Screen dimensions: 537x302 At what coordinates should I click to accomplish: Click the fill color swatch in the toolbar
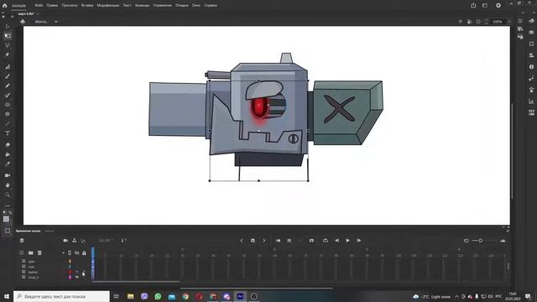click(x=6, y=219)
